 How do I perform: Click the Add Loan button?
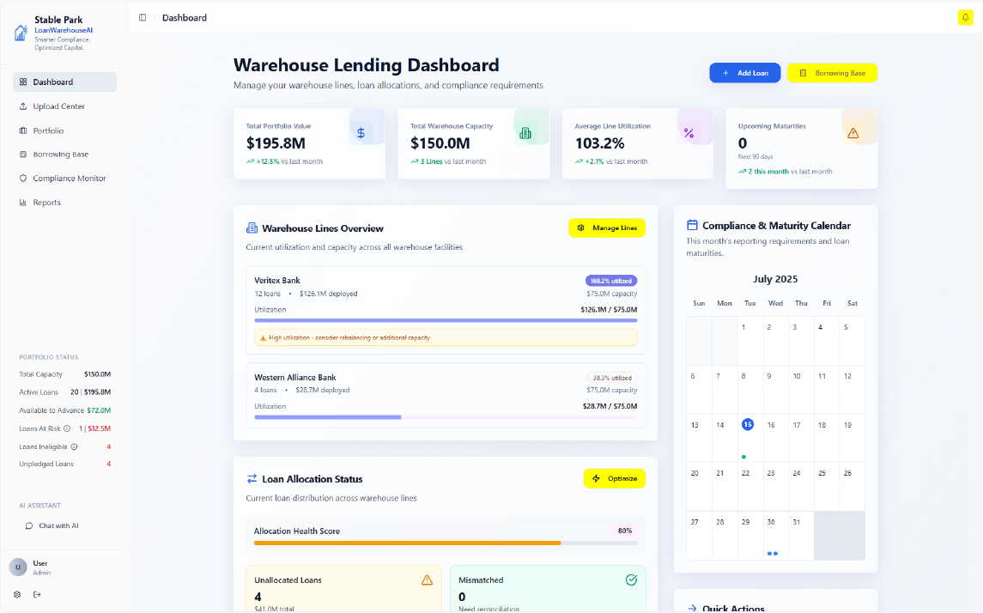pos(745,73)
